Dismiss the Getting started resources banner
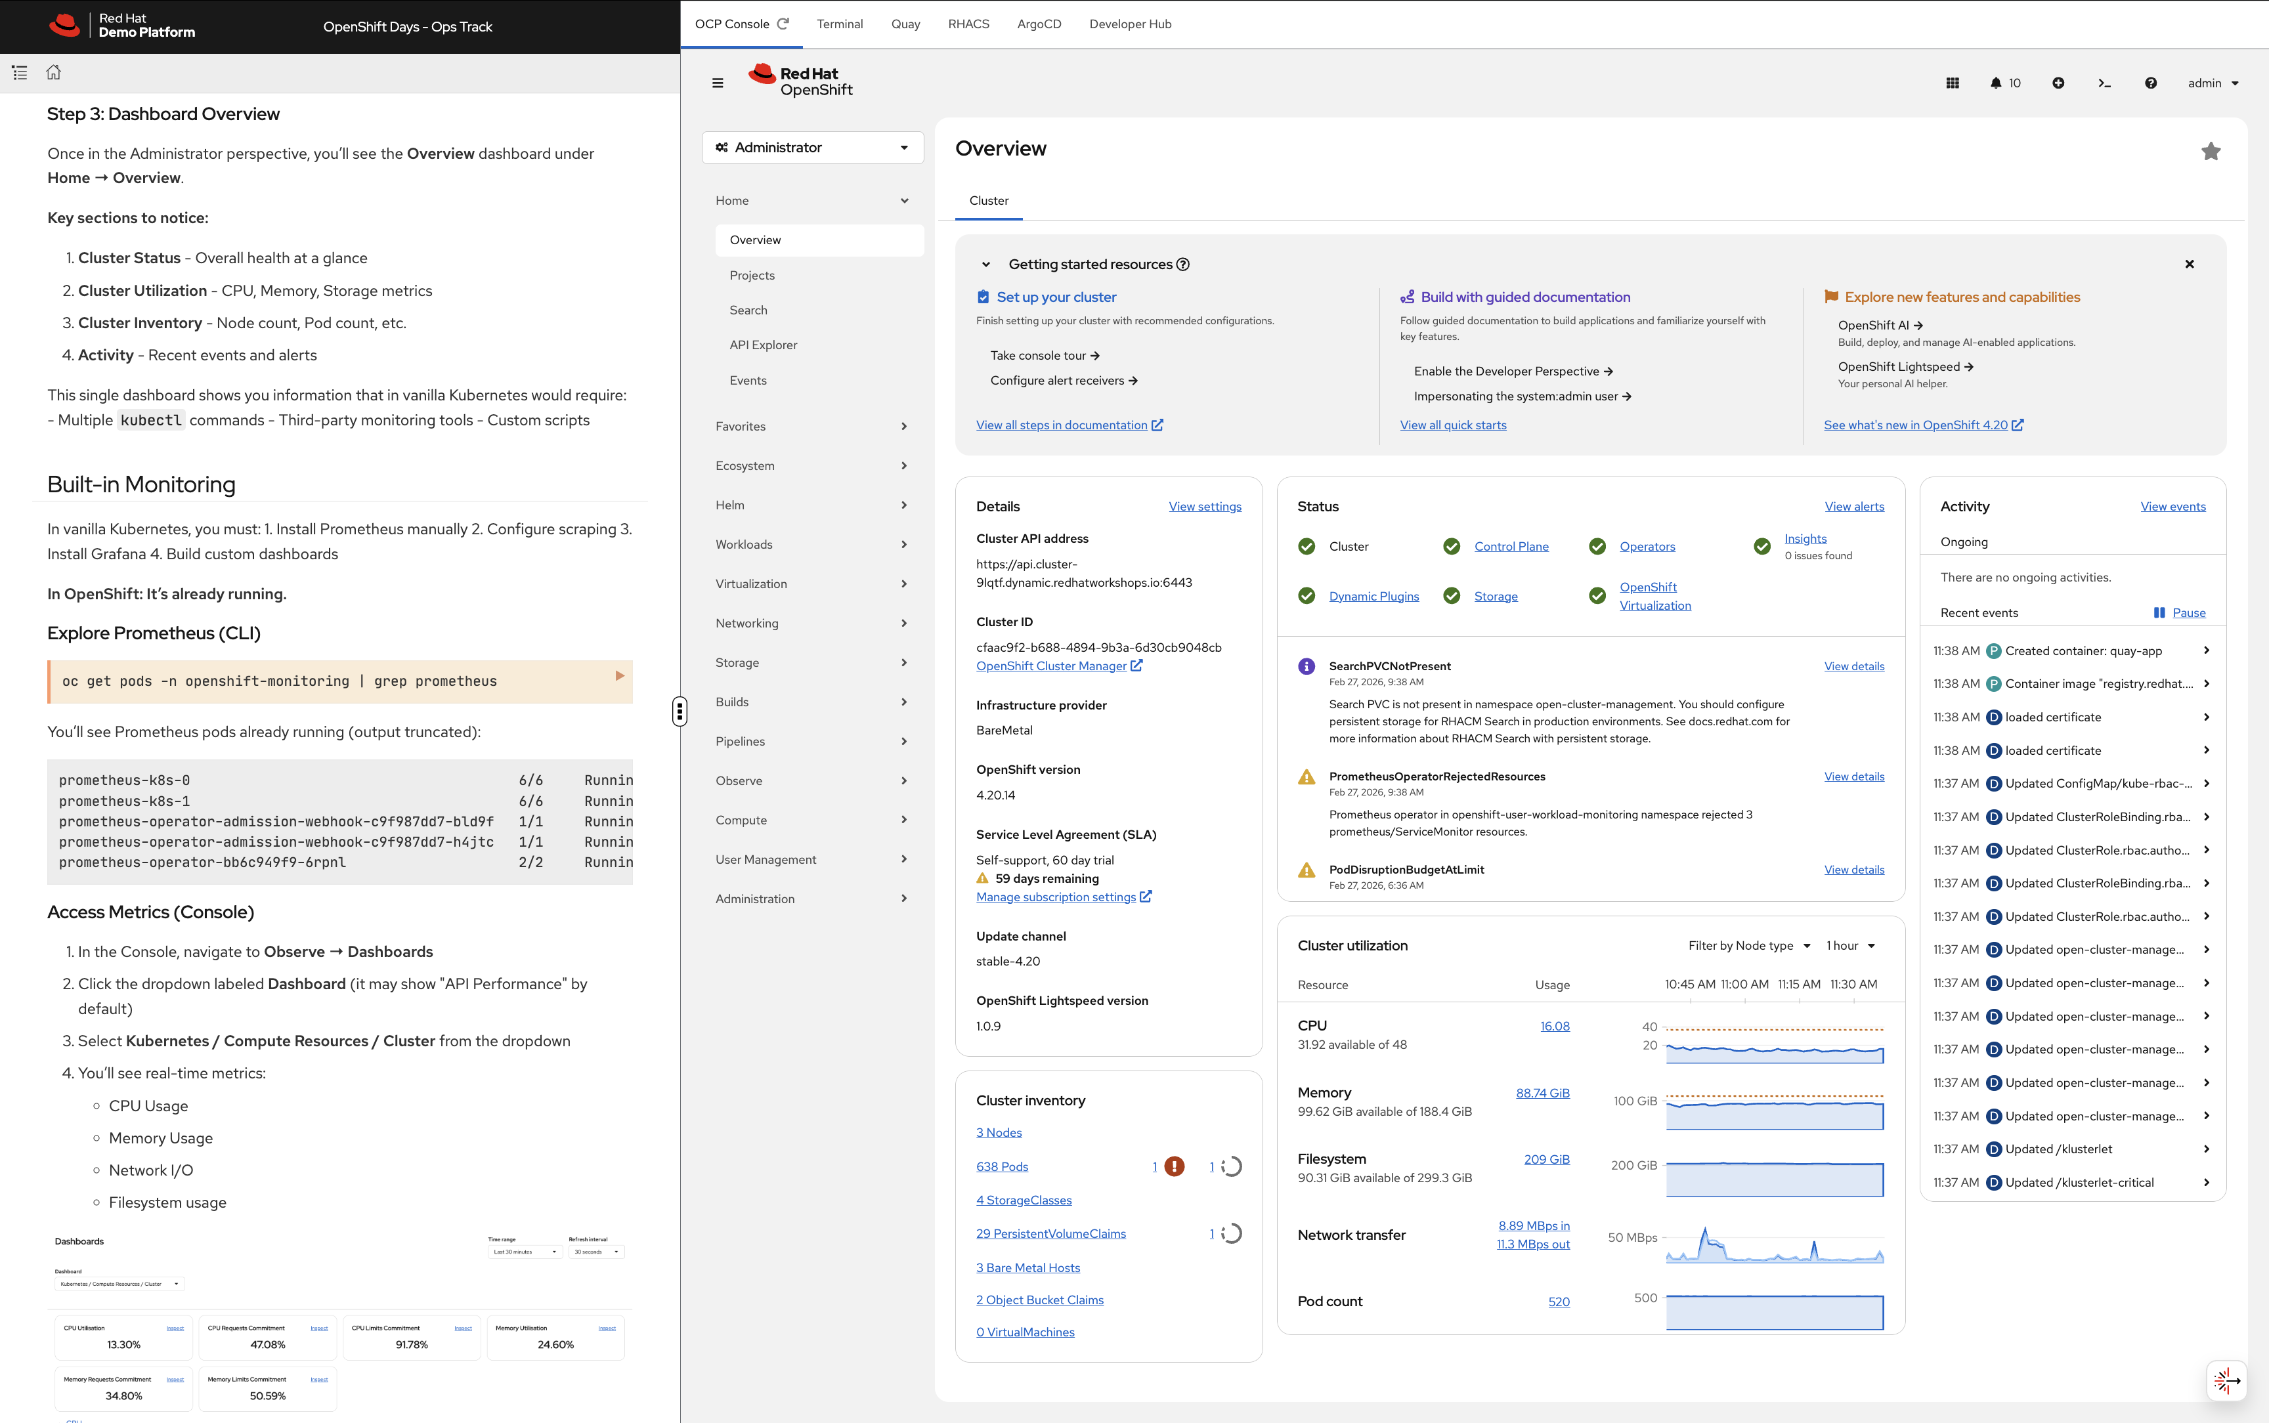Viewport: 2269px width, 1423px height. pos(2189,265)
